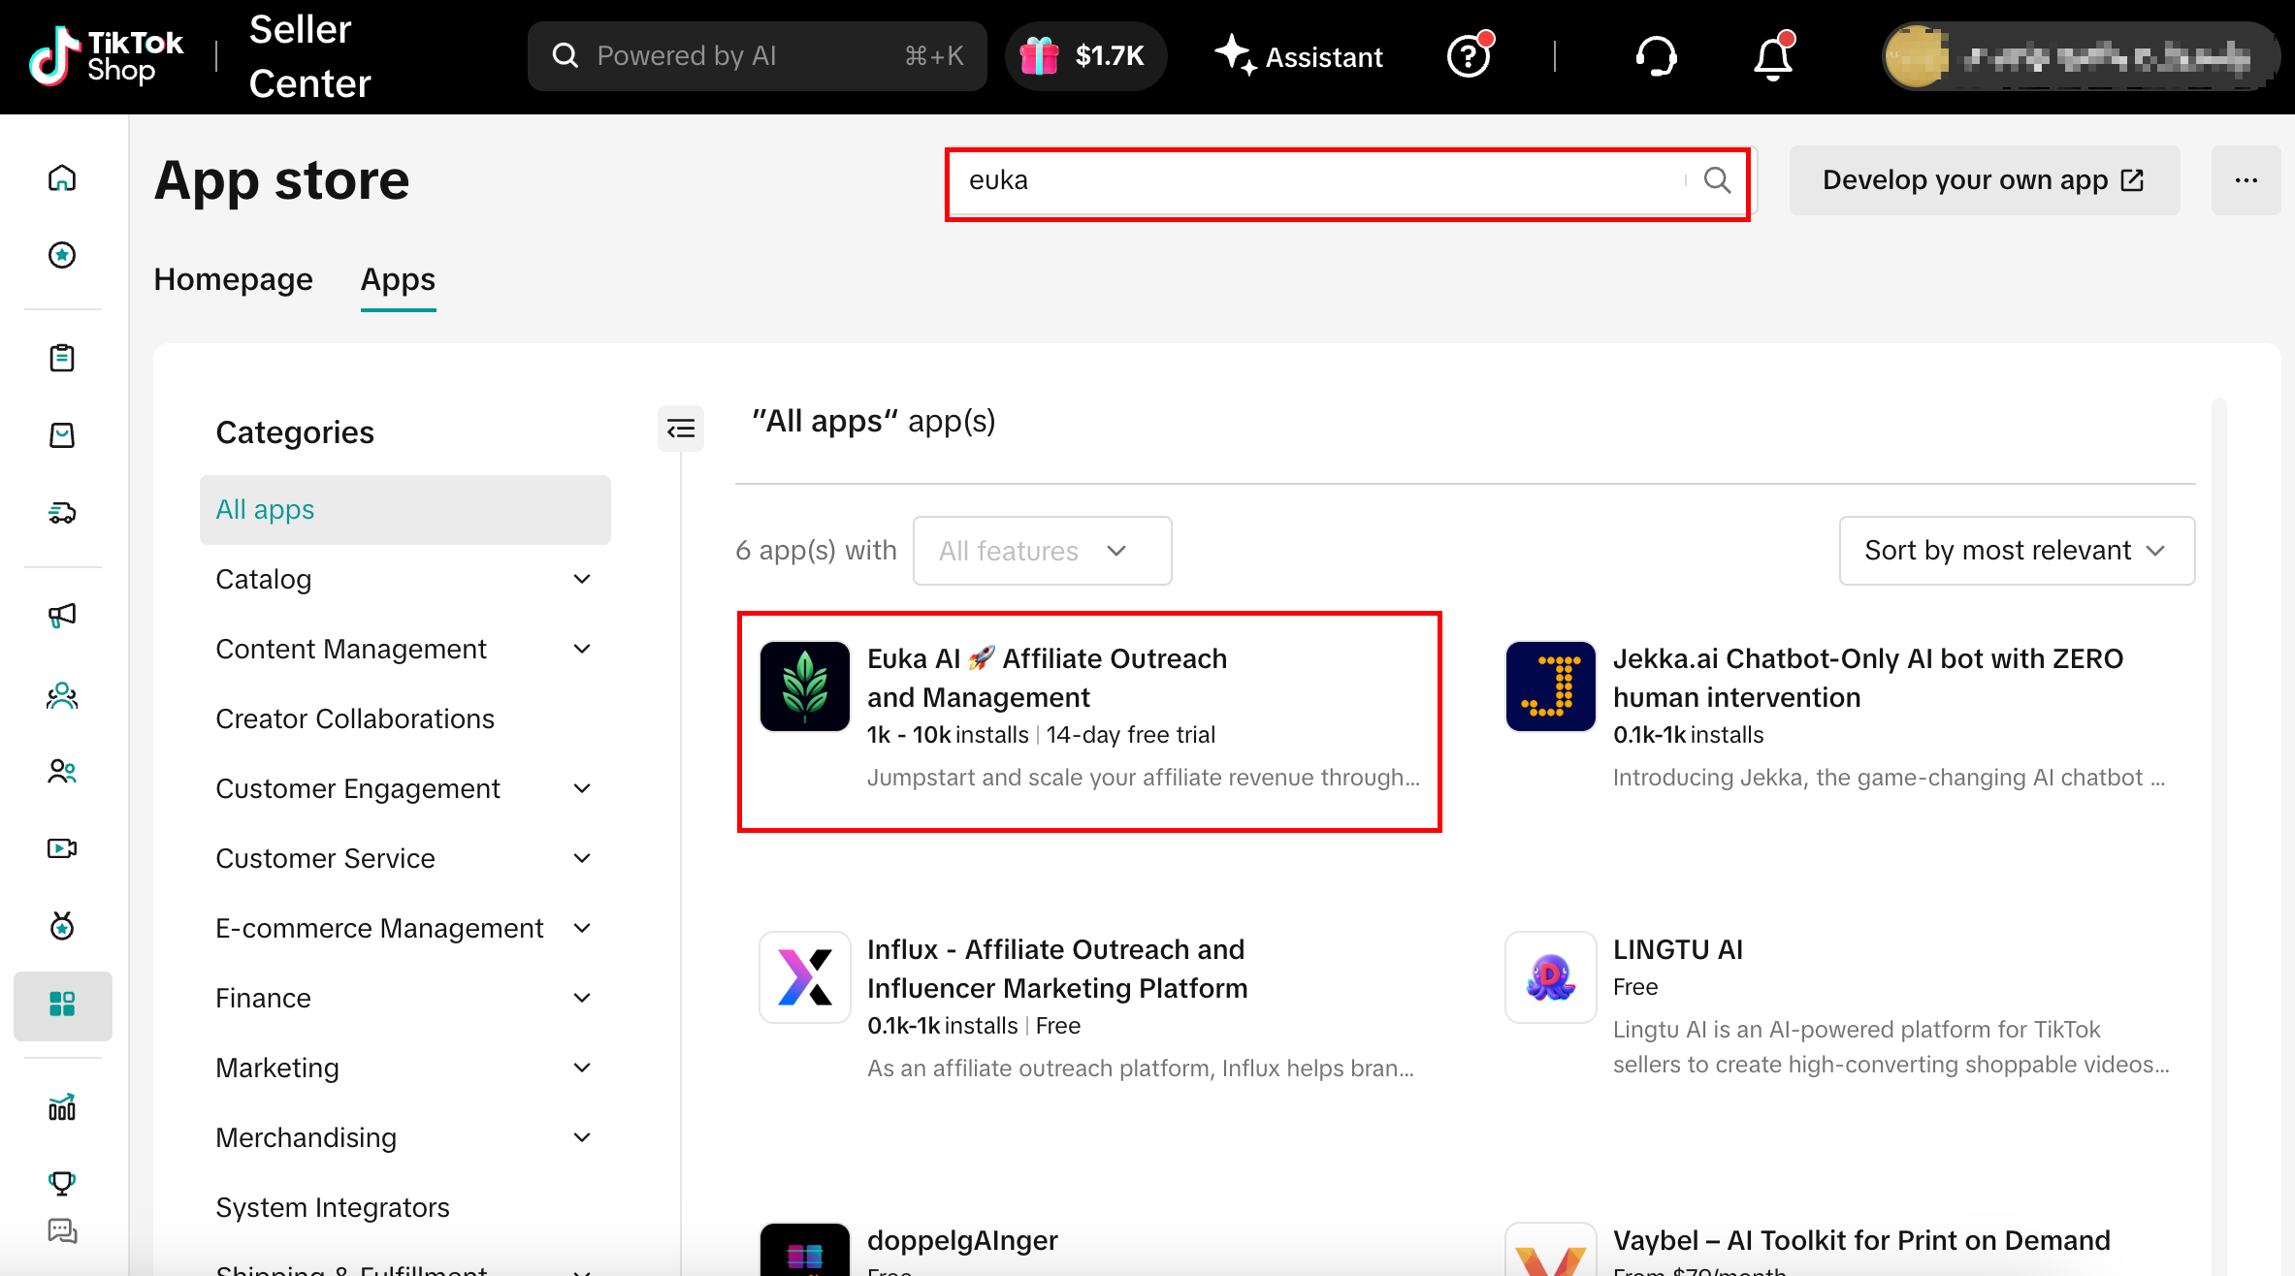Select the Creator Collaborations category

coord(355,719)
